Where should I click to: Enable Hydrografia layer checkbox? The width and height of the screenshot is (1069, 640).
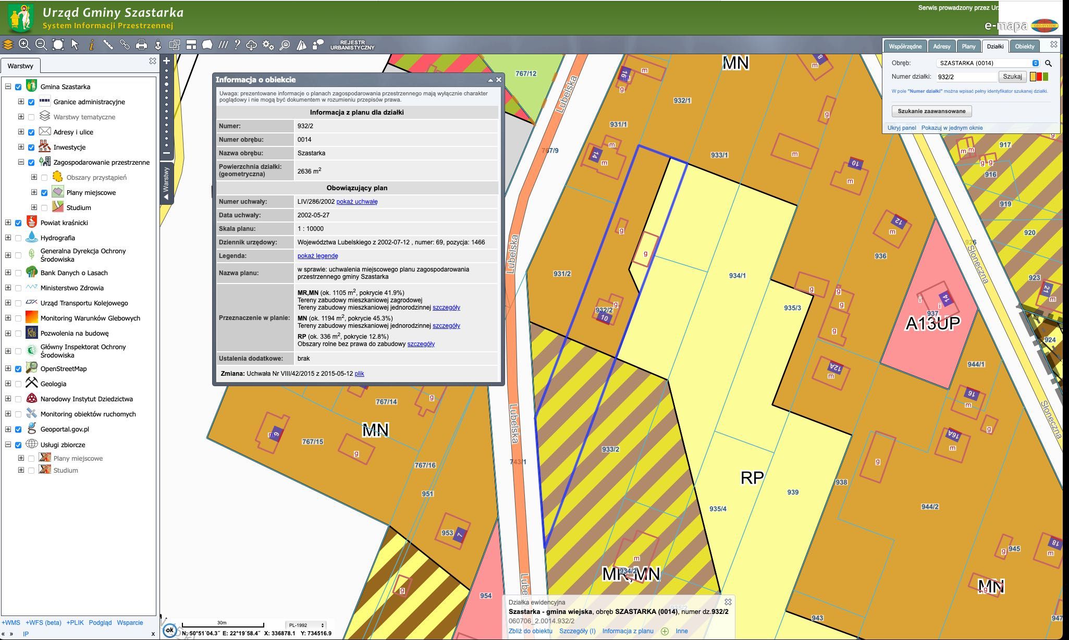click(18, 238)
